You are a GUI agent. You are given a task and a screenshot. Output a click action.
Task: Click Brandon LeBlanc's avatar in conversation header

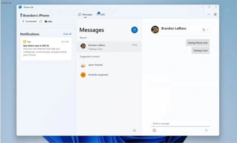click(x=155, y=30)
